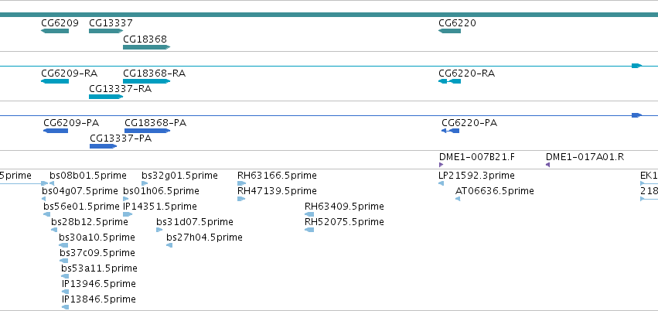Select EST bs56e01.5prime
This screenshot has height=311, width=658.
tap(46, 214)
